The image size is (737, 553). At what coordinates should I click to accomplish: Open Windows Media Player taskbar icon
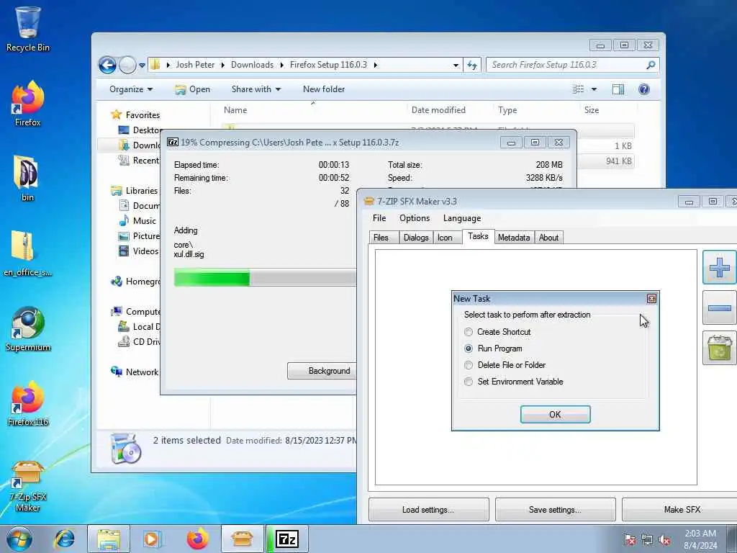coord(153,539)
